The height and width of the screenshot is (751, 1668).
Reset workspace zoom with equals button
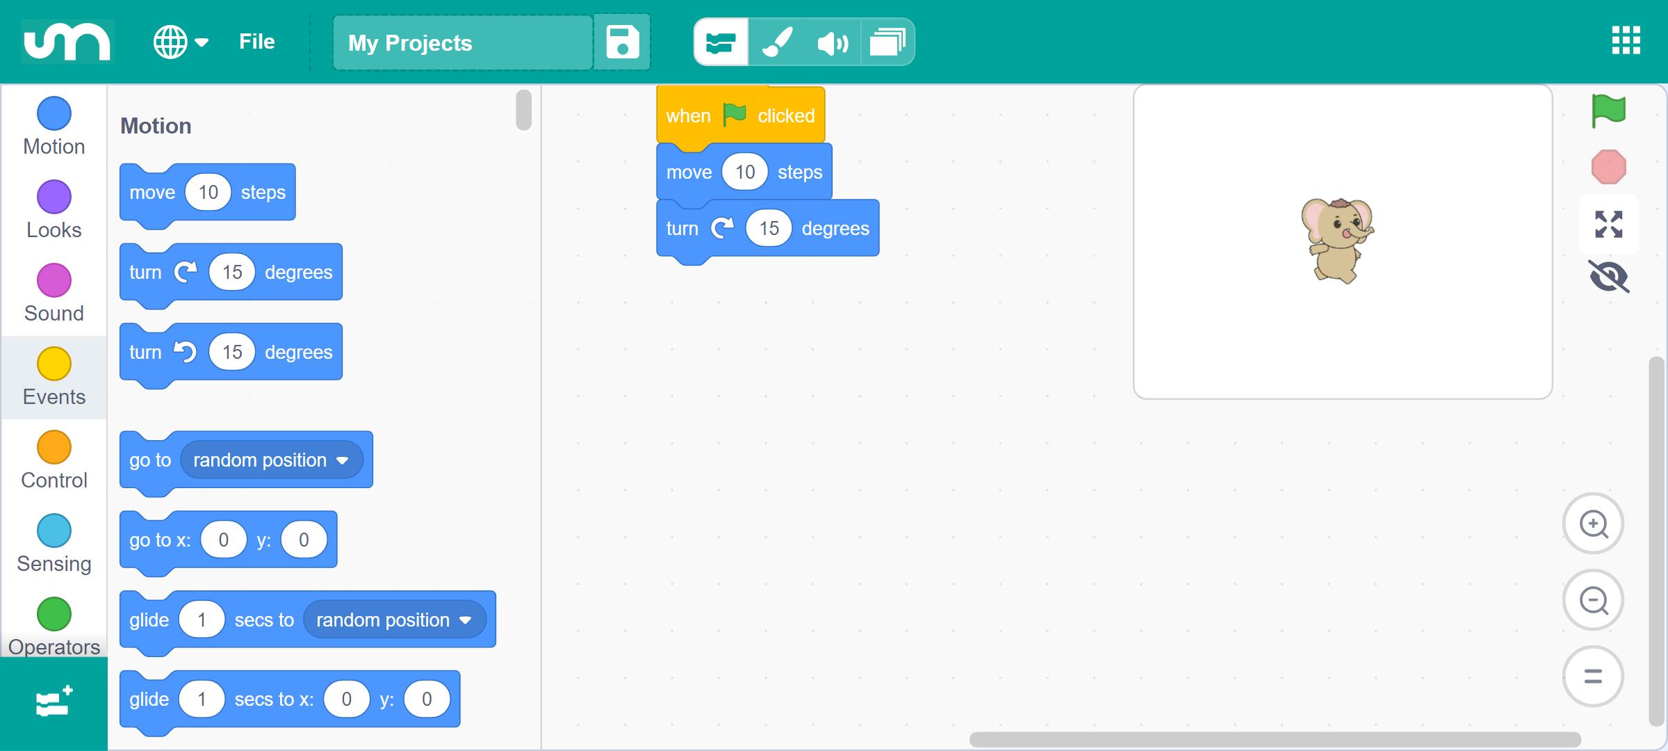(1593, 676)
